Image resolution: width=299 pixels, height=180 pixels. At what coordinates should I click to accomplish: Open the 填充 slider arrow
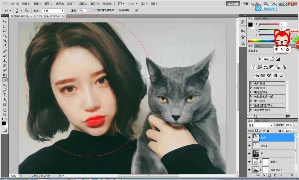click(295, 131)
